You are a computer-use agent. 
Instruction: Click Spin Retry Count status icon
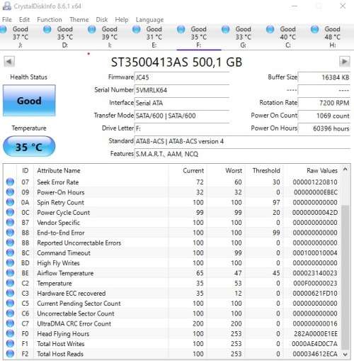pyautogui.click(x=10, y=202)
